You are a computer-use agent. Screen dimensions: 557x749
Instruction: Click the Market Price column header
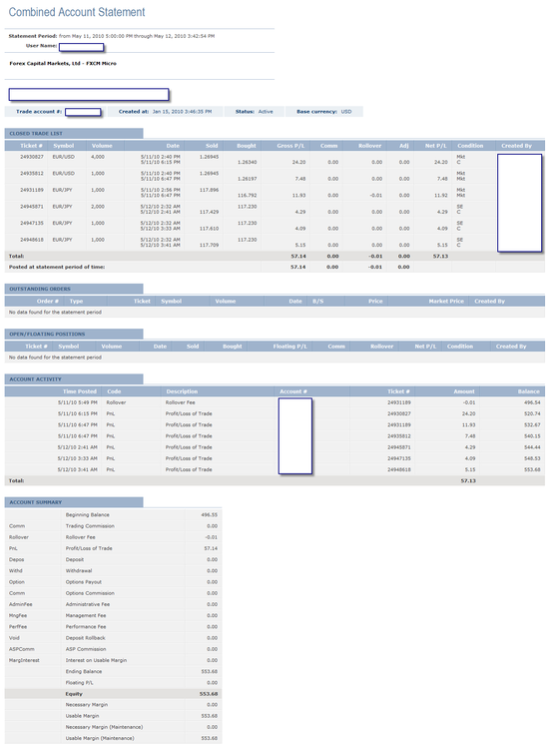(446, 301)
